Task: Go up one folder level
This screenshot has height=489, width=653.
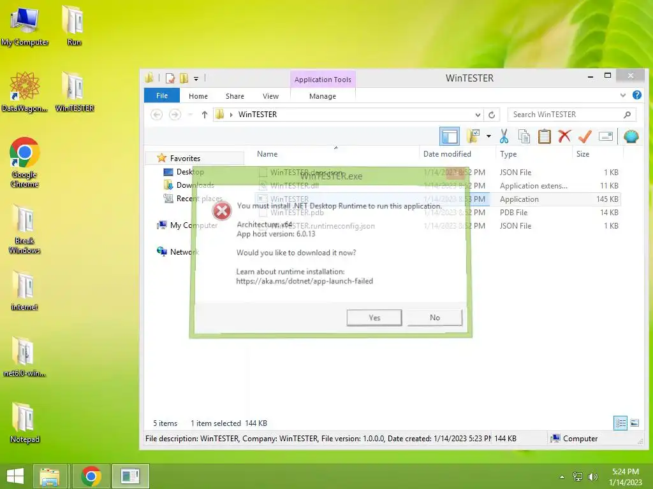Action: point(205,115)
